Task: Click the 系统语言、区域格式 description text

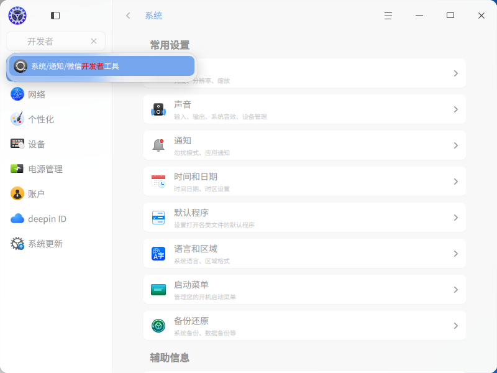Action: 201,261
